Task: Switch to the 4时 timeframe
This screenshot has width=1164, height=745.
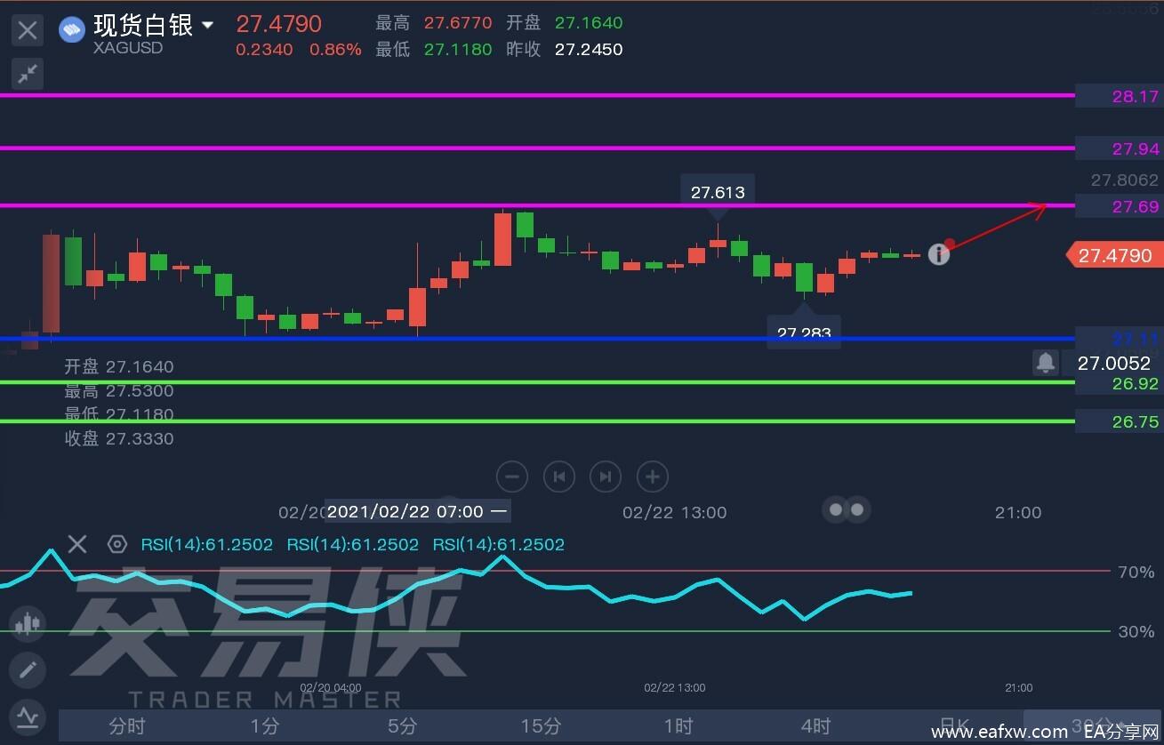Action: click(815, 726)
